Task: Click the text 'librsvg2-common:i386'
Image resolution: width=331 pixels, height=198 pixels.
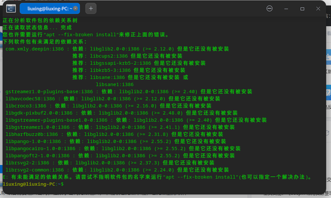Action: [35, 170]
